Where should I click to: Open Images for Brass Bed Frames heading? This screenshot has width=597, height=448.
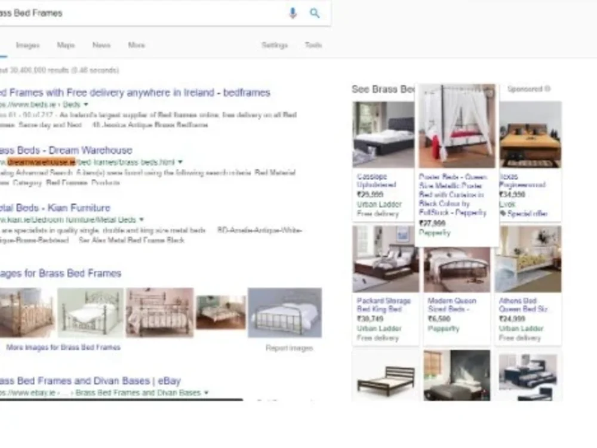(60, 273)
